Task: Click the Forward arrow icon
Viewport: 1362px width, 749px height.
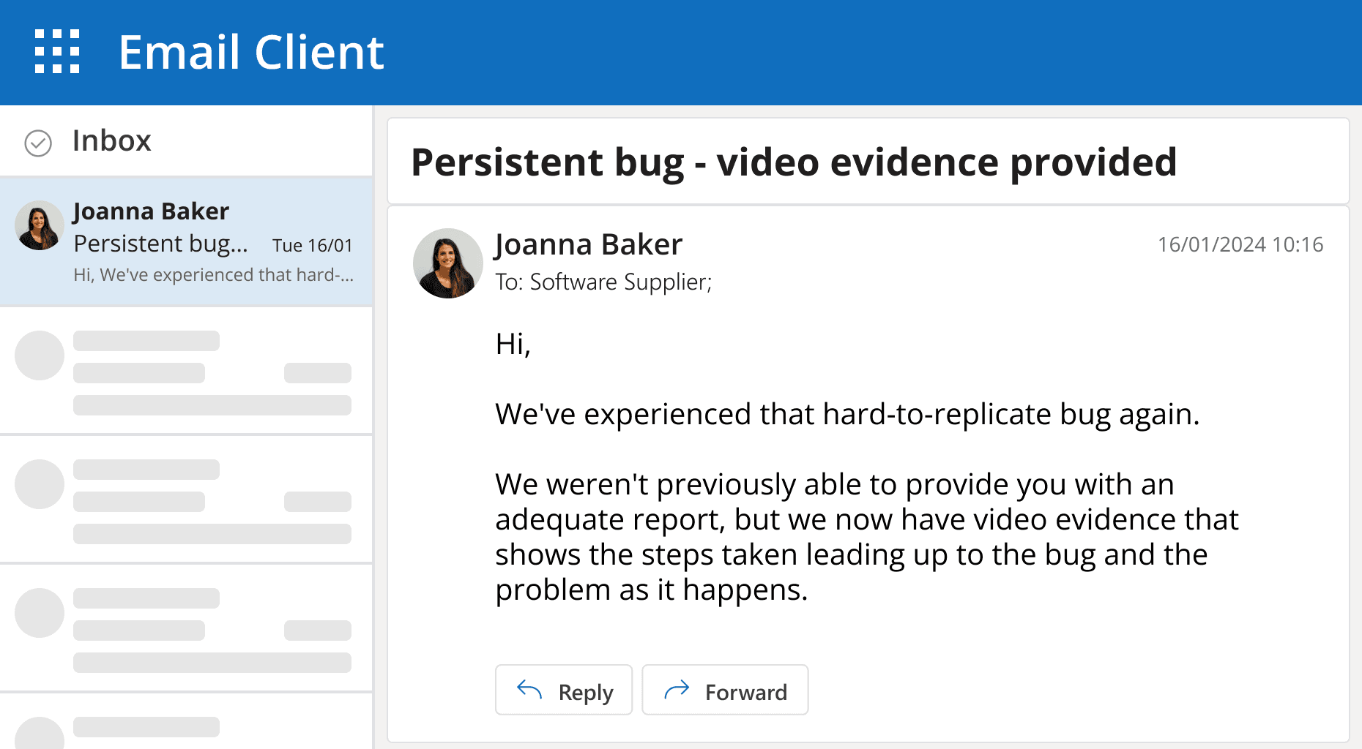Action: (677, 690)
